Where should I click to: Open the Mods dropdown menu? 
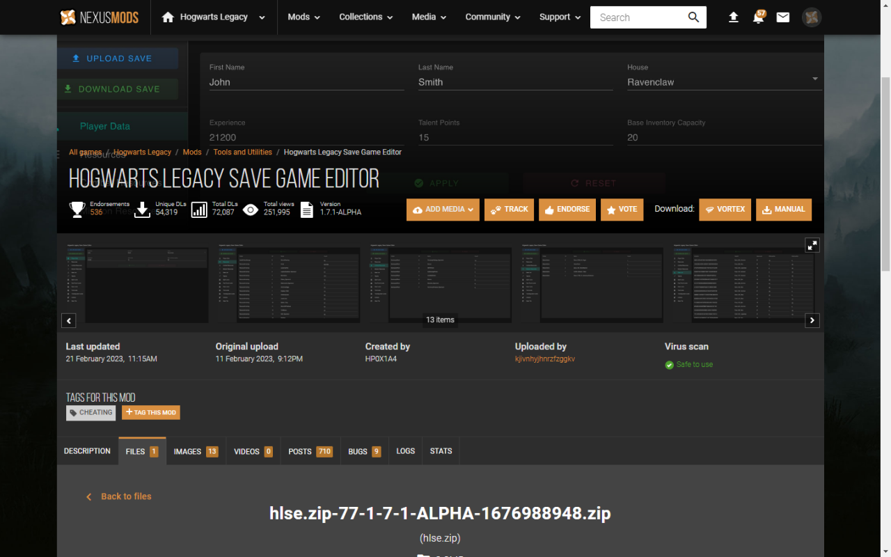303,17
